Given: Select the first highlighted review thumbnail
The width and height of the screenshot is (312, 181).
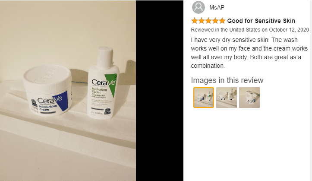Looking at the screenshot, I should [204, 98].
